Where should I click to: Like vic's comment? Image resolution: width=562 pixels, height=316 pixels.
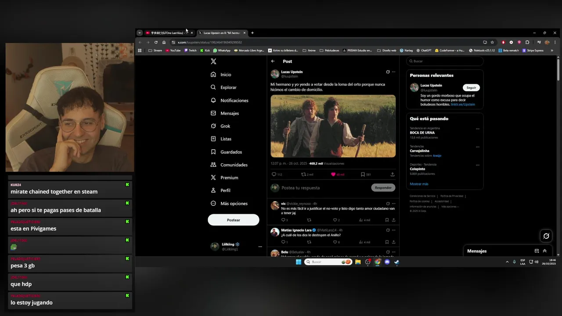(x=336, y=220)
